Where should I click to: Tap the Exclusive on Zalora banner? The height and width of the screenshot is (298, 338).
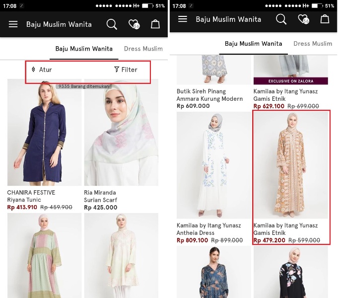coord(290,81)
